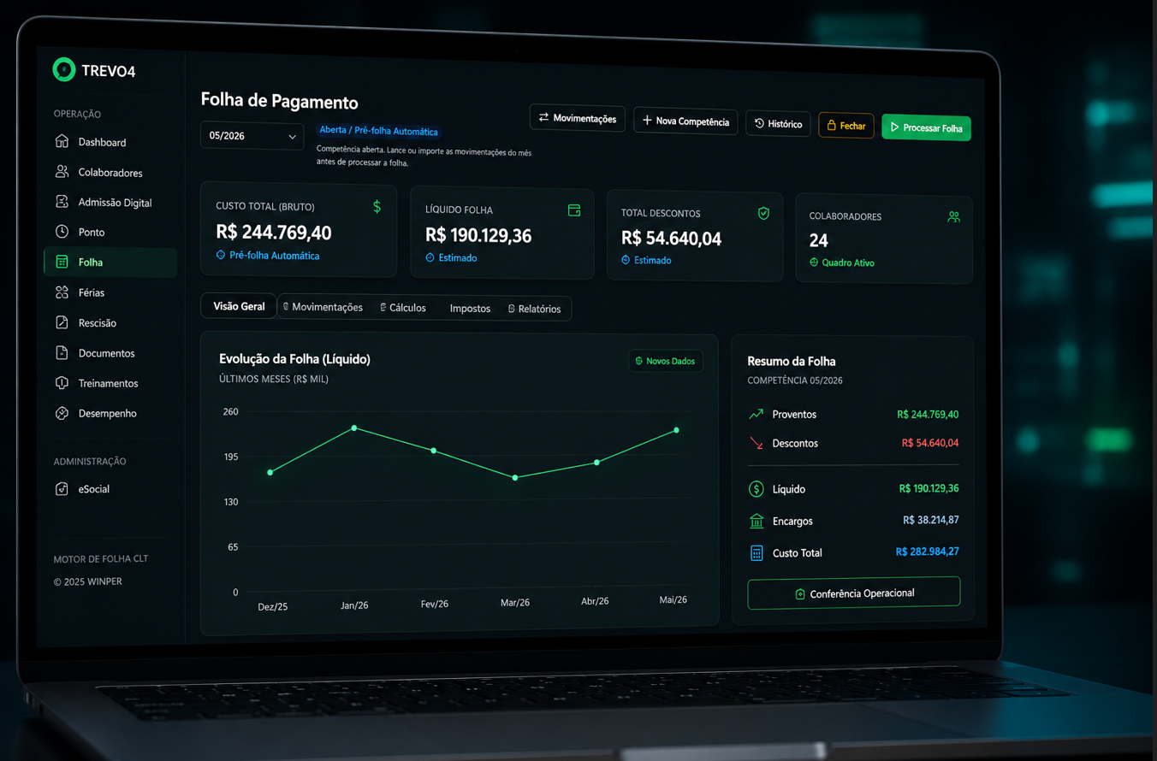Click the Rescisão document icon
Image resolution: width=1157 pixels, height=761 pixels.
point(62,322)
